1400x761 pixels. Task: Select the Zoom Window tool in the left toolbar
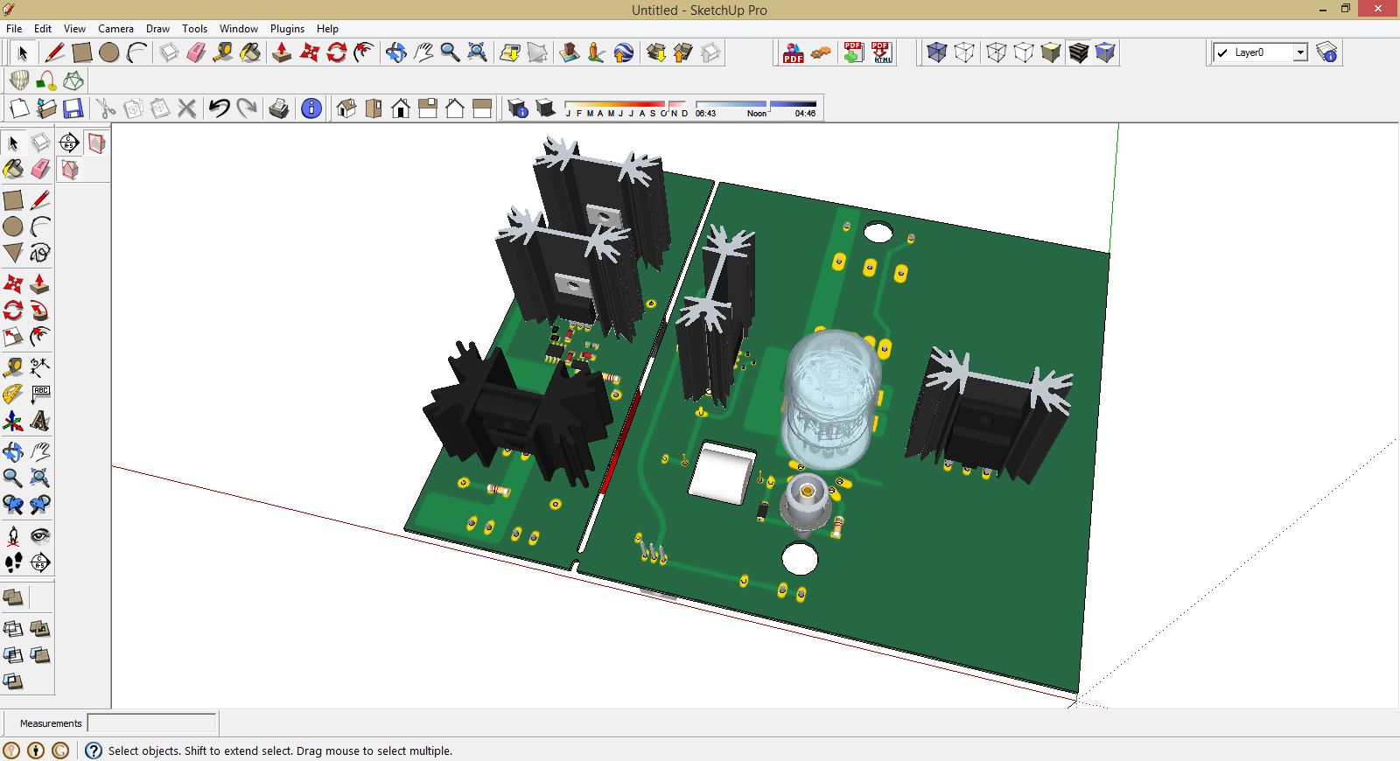pyautogui.click(x=40, y=478)
